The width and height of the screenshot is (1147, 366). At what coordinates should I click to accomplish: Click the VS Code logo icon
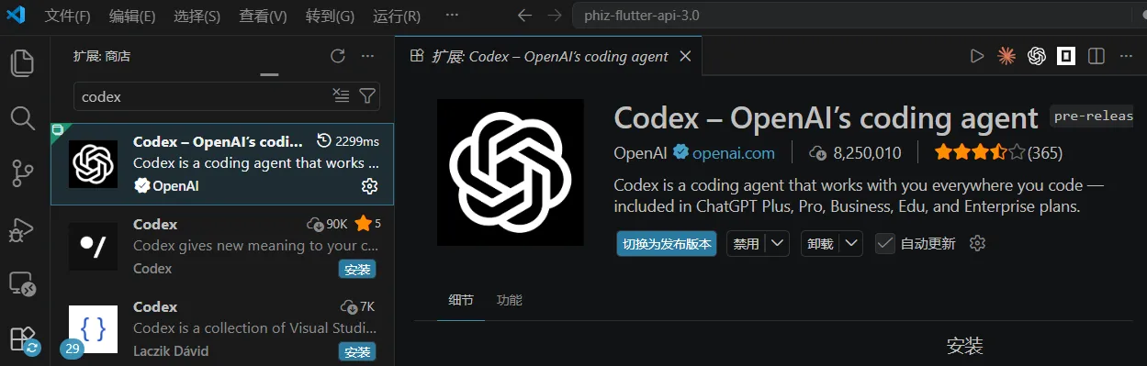[x=17, y=16]
